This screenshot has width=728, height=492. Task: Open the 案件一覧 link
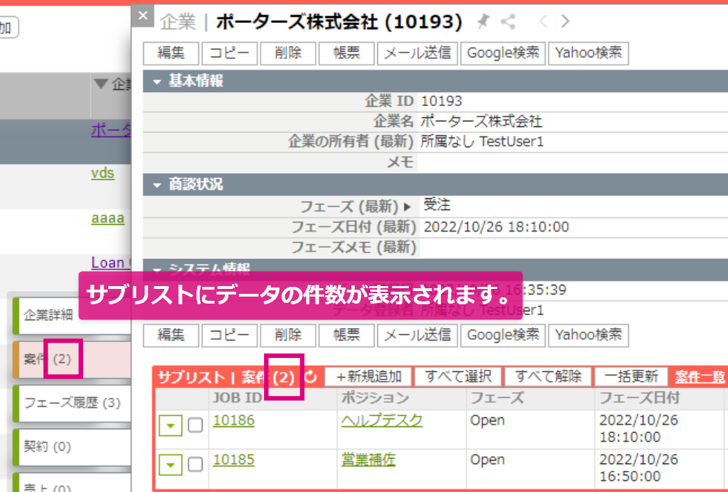(699, 377)
